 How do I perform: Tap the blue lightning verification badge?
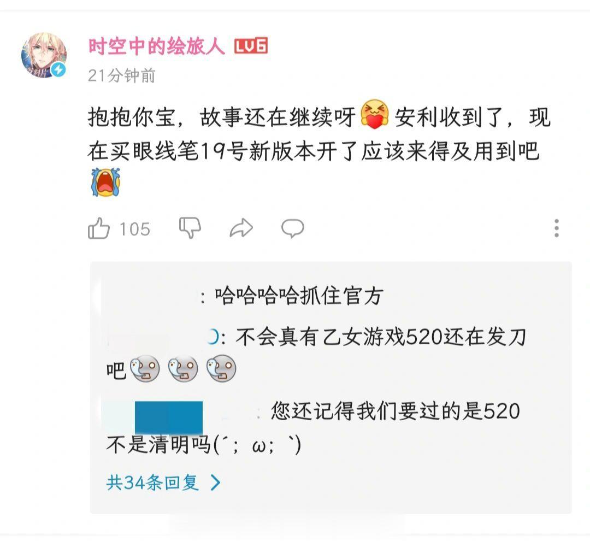tap(58, 69)
